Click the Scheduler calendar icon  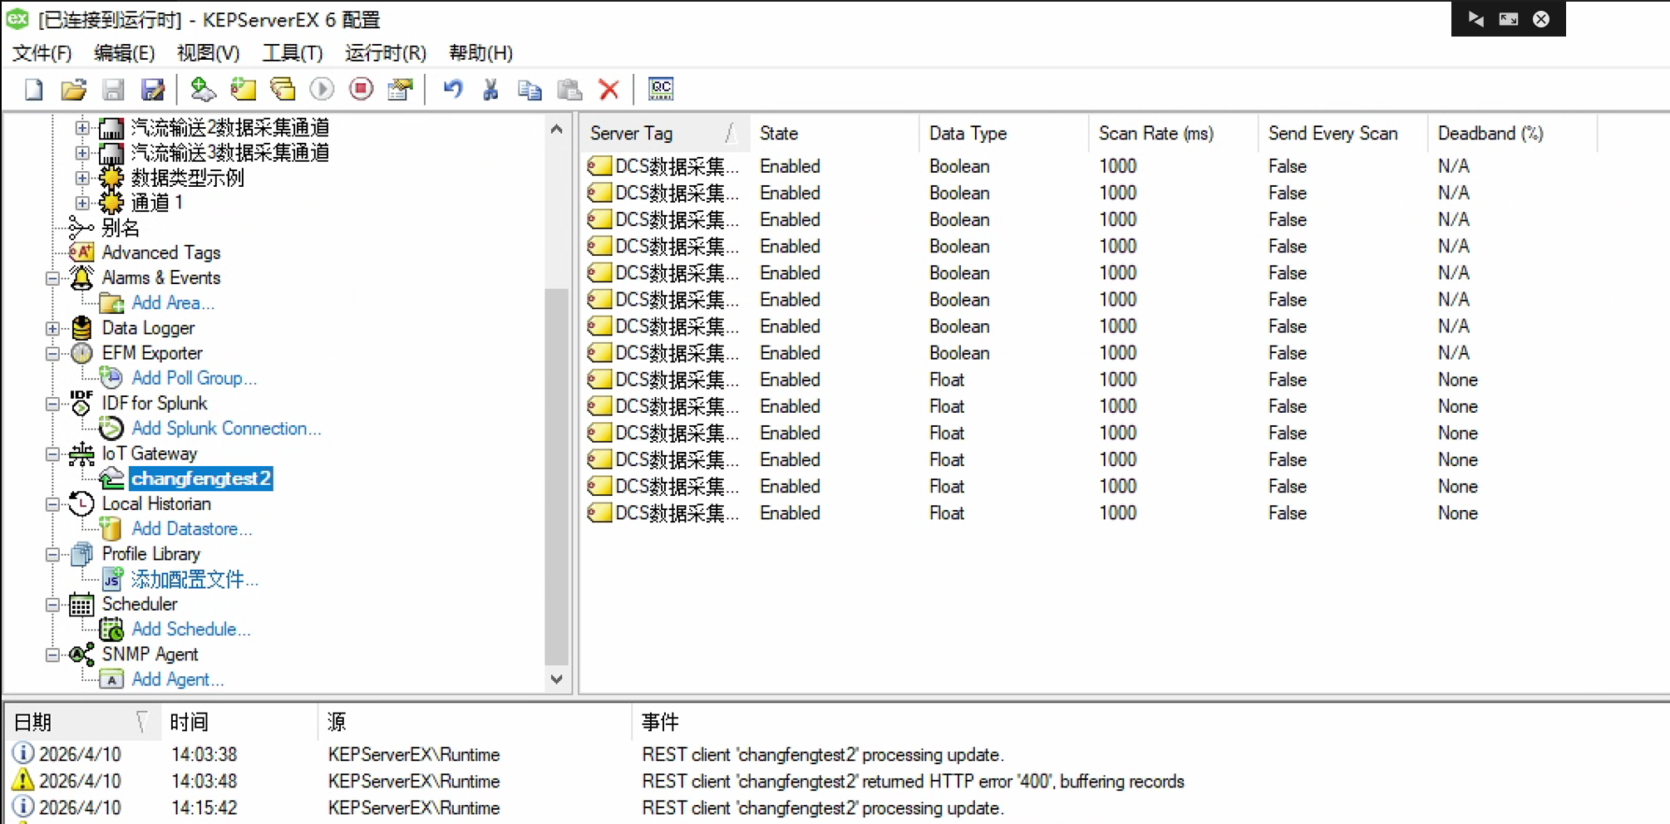click(81, 604)
